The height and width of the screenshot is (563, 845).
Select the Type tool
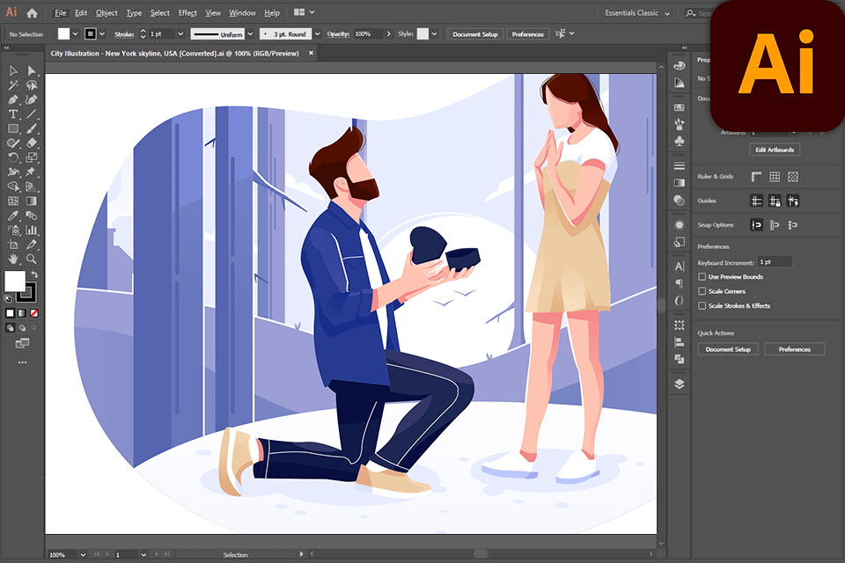click(13, 114)
